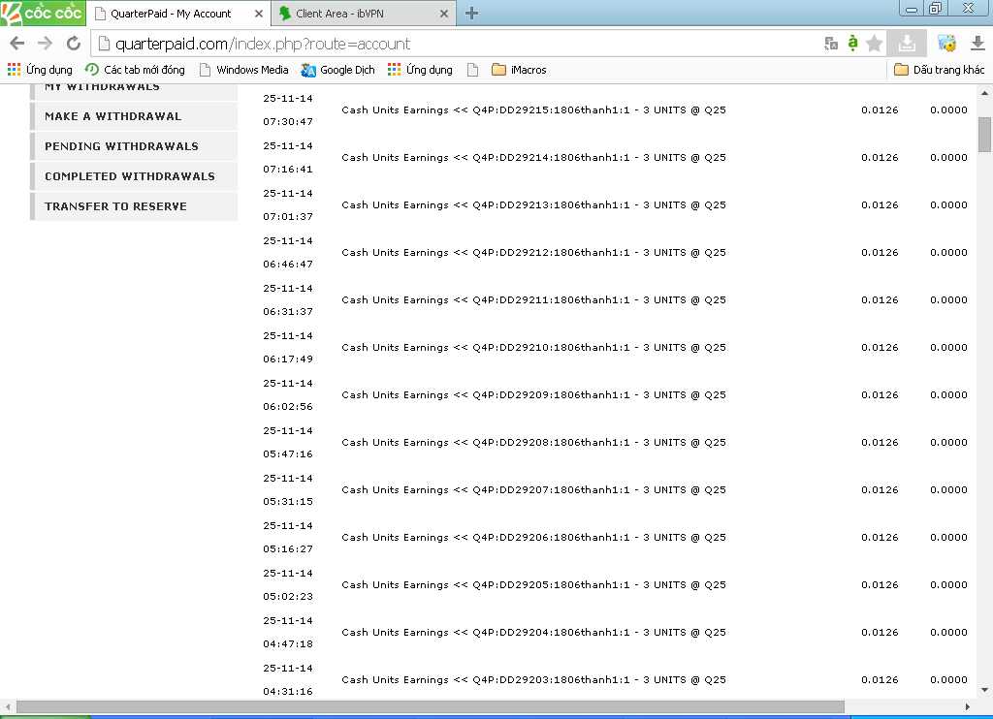Click the horizontal scrollbar left arrow
Screen dimensions: 993x719
click(x=8, y=706)
